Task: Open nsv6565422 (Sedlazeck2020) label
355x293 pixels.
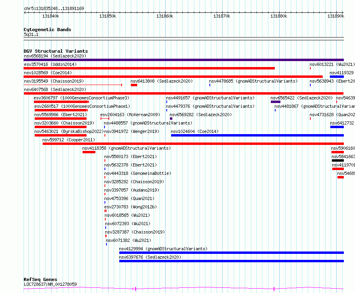Action: pos(302,98)
